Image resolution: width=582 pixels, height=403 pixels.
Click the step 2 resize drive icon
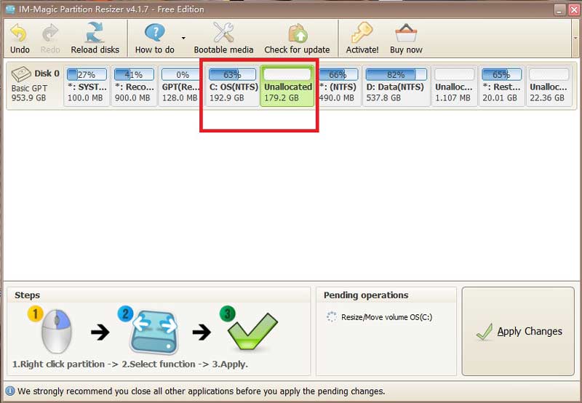[154, 332]
